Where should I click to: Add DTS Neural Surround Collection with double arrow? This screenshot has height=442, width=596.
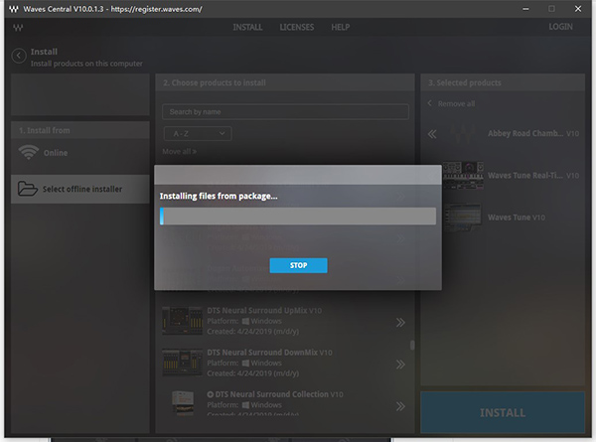pyautogui.click(x=400, y=406)
